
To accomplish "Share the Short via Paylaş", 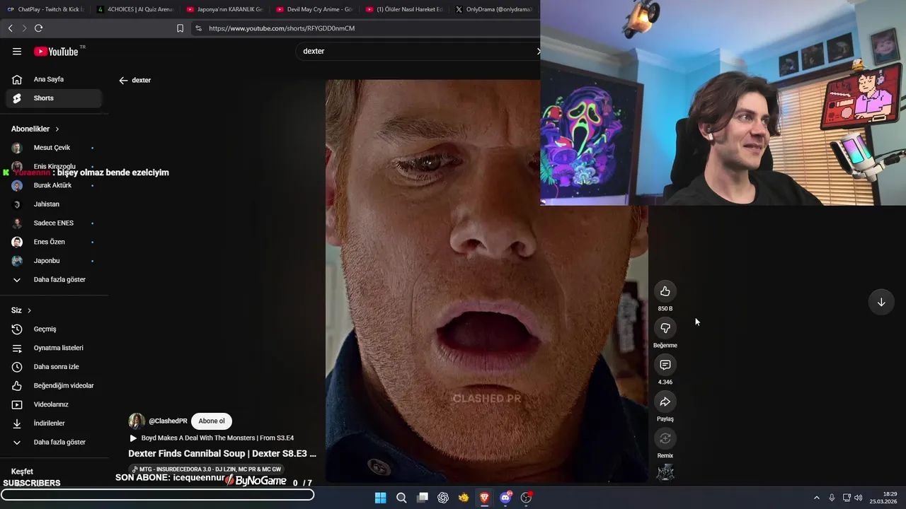I will coord(665,402).
